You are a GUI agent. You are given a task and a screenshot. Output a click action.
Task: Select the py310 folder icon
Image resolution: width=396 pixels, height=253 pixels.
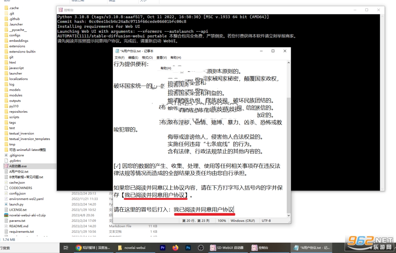[x=6, y=106]
